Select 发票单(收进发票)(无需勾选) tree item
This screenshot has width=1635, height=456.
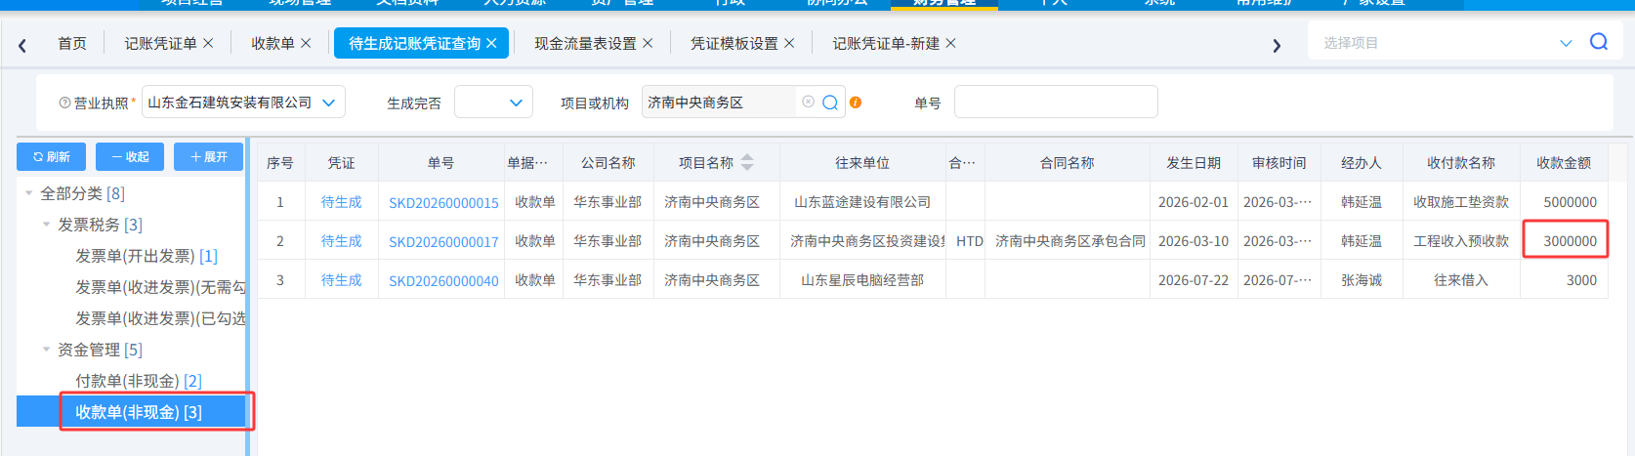click(160, 287)
